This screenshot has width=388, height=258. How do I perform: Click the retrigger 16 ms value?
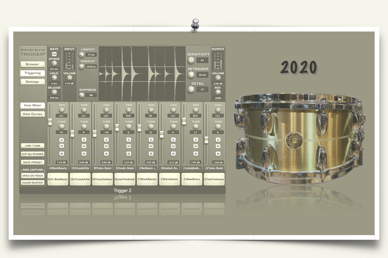pos(202,75)
